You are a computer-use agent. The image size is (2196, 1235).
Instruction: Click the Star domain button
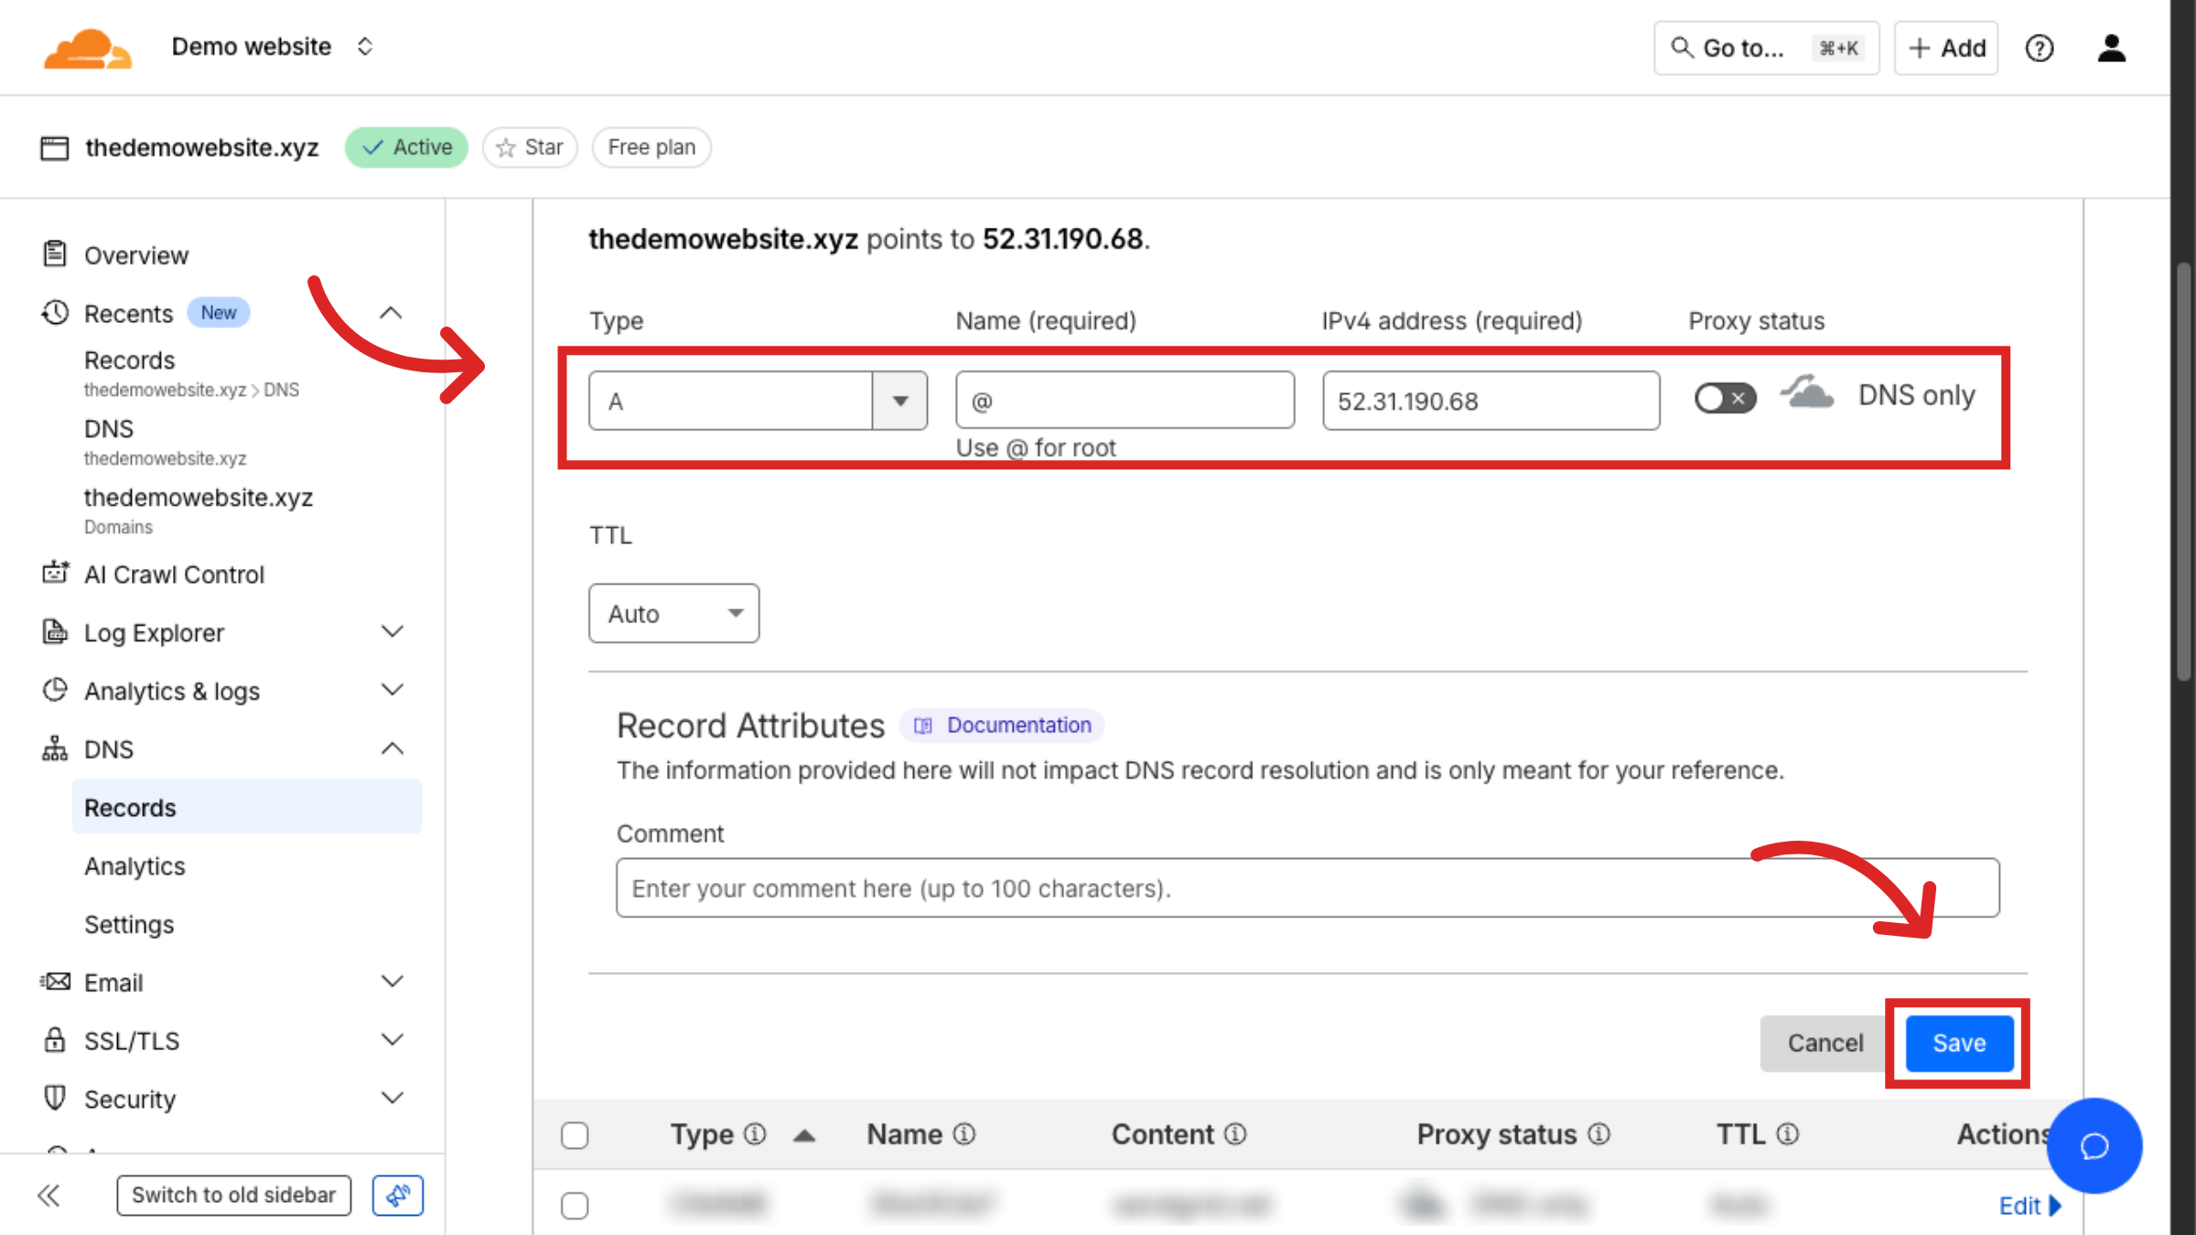point(530,147)
